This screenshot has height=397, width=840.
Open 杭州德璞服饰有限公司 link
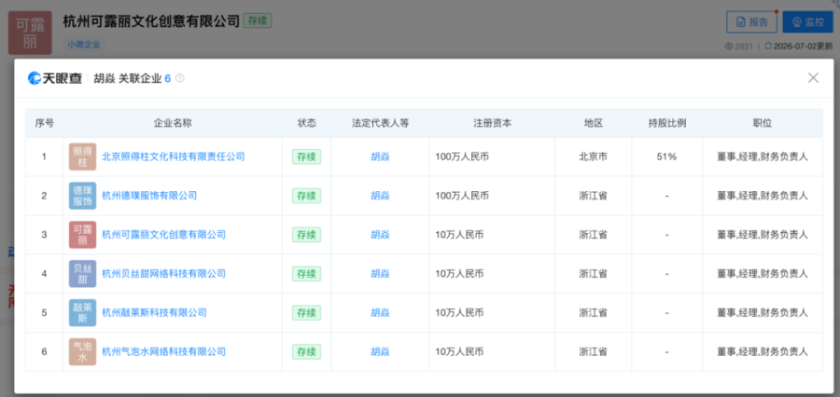pyautogui.click(x=149, y=196)
